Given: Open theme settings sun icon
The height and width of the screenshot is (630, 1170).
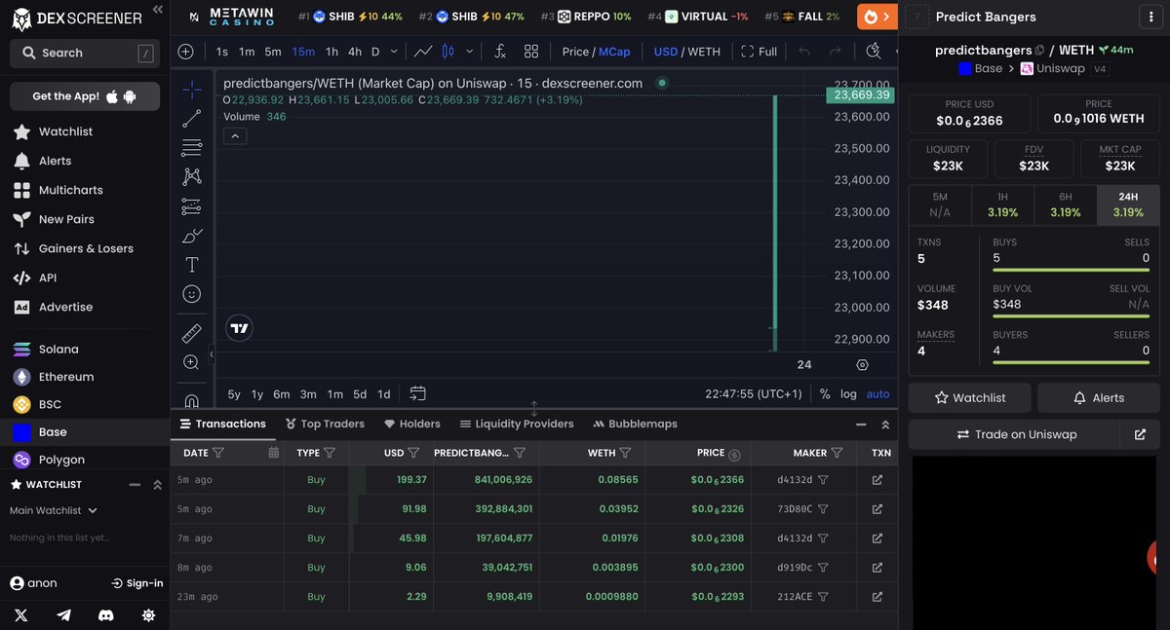Looking at the screenshot, I should pos(148,614).
